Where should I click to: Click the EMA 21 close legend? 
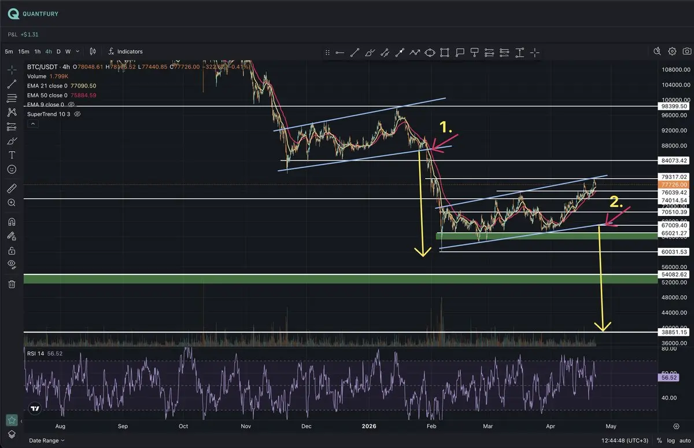pos(61,86)
